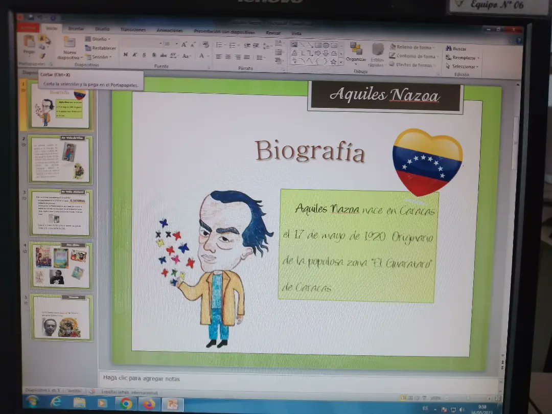Click the Copiar format painter brush icon
The image size is (552, 414).
tap(43, 56)
